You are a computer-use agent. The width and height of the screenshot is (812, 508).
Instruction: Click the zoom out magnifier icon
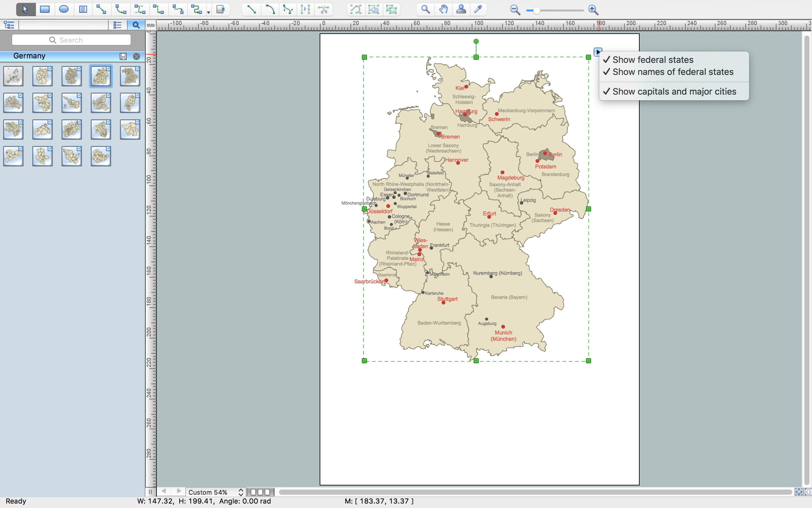coord(514,10)
